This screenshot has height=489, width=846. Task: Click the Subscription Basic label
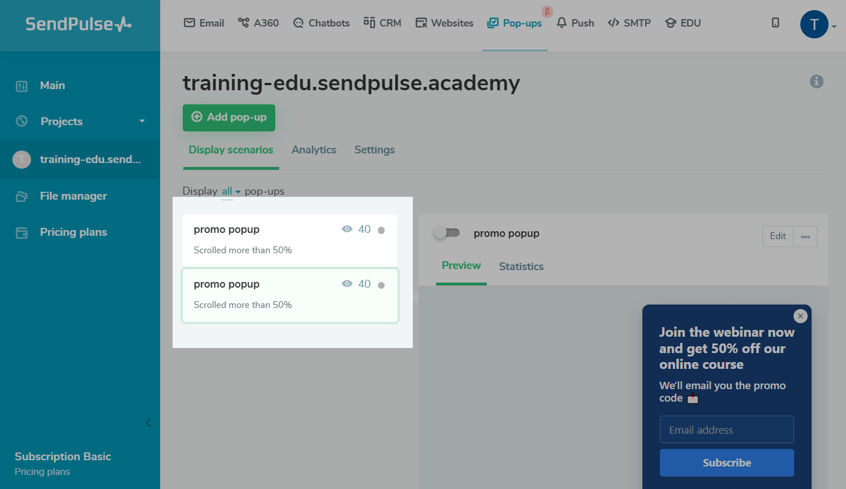point(63,457)
